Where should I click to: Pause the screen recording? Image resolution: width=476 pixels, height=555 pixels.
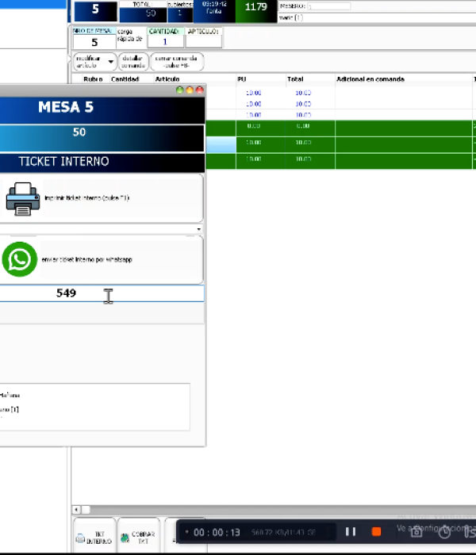pyautogui.click(x=350, y=531)
